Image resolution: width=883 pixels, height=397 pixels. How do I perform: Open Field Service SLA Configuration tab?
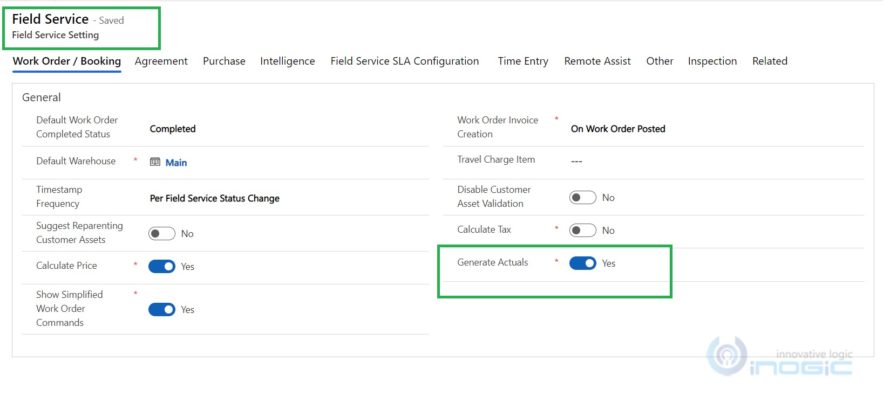click(405, 61)
